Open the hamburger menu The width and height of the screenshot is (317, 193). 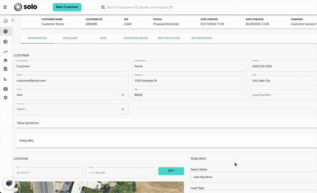[5, 7]
